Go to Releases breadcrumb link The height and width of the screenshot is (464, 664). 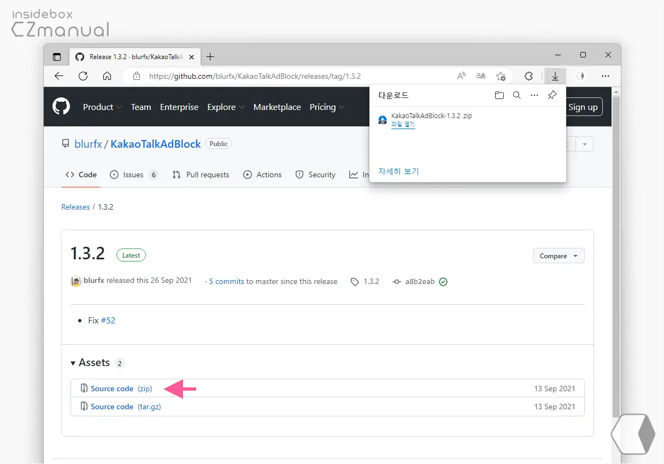(x=75, y=207)
